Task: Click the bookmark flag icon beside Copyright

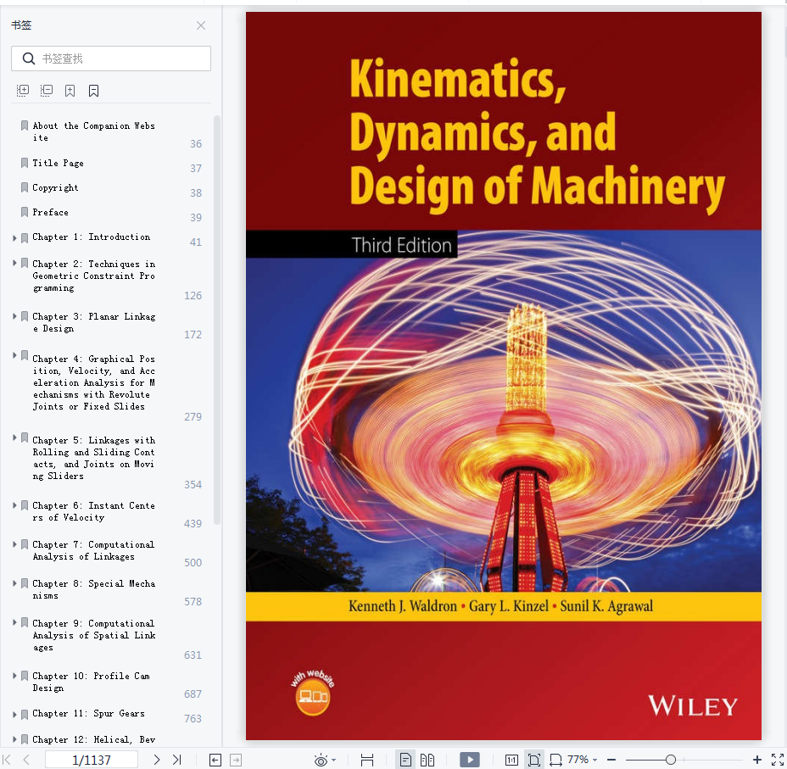Action: click(x=24, y=187)
